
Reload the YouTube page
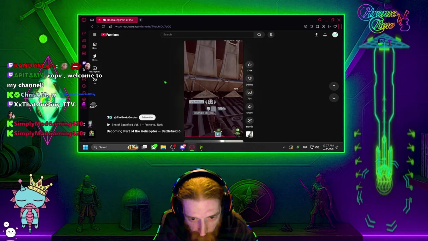103,26
